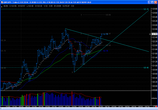Click the L:122.42 low value in the data line
The height and width of the screenshot is (110, 158).
click(30, 6)
